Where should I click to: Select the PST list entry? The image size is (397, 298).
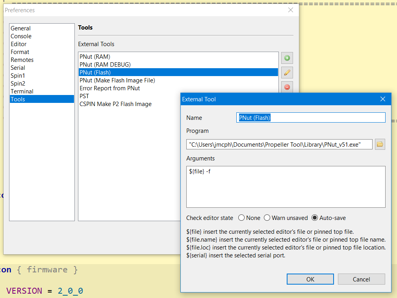pyautogui.click(x=129, y=96)
